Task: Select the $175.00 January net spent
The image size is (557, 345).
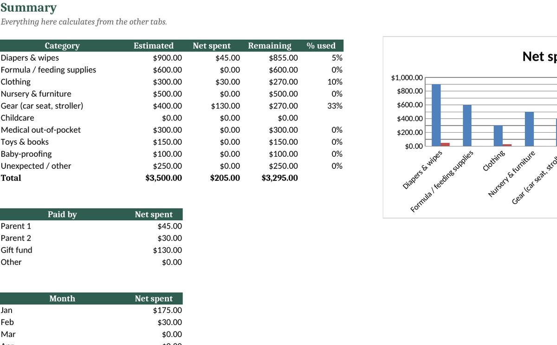Action: pos(168,311)
